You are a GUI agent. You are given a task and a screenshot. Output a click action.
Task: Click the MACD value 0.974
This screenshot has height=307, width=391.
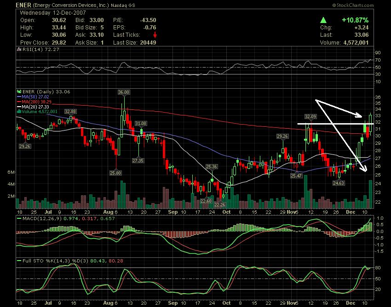70,219
